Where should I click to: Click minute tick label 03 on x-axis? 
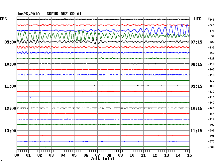[51, 155]
